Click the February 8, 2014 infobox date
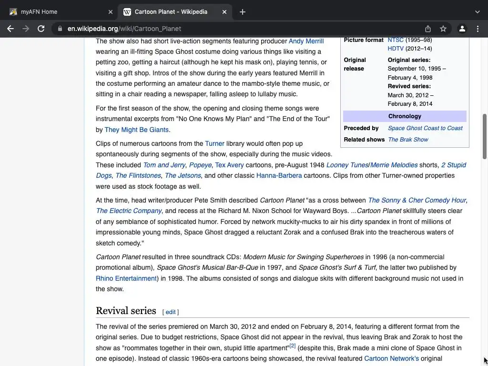This screenshot has height=366, width=488. [x=410, y=104]
